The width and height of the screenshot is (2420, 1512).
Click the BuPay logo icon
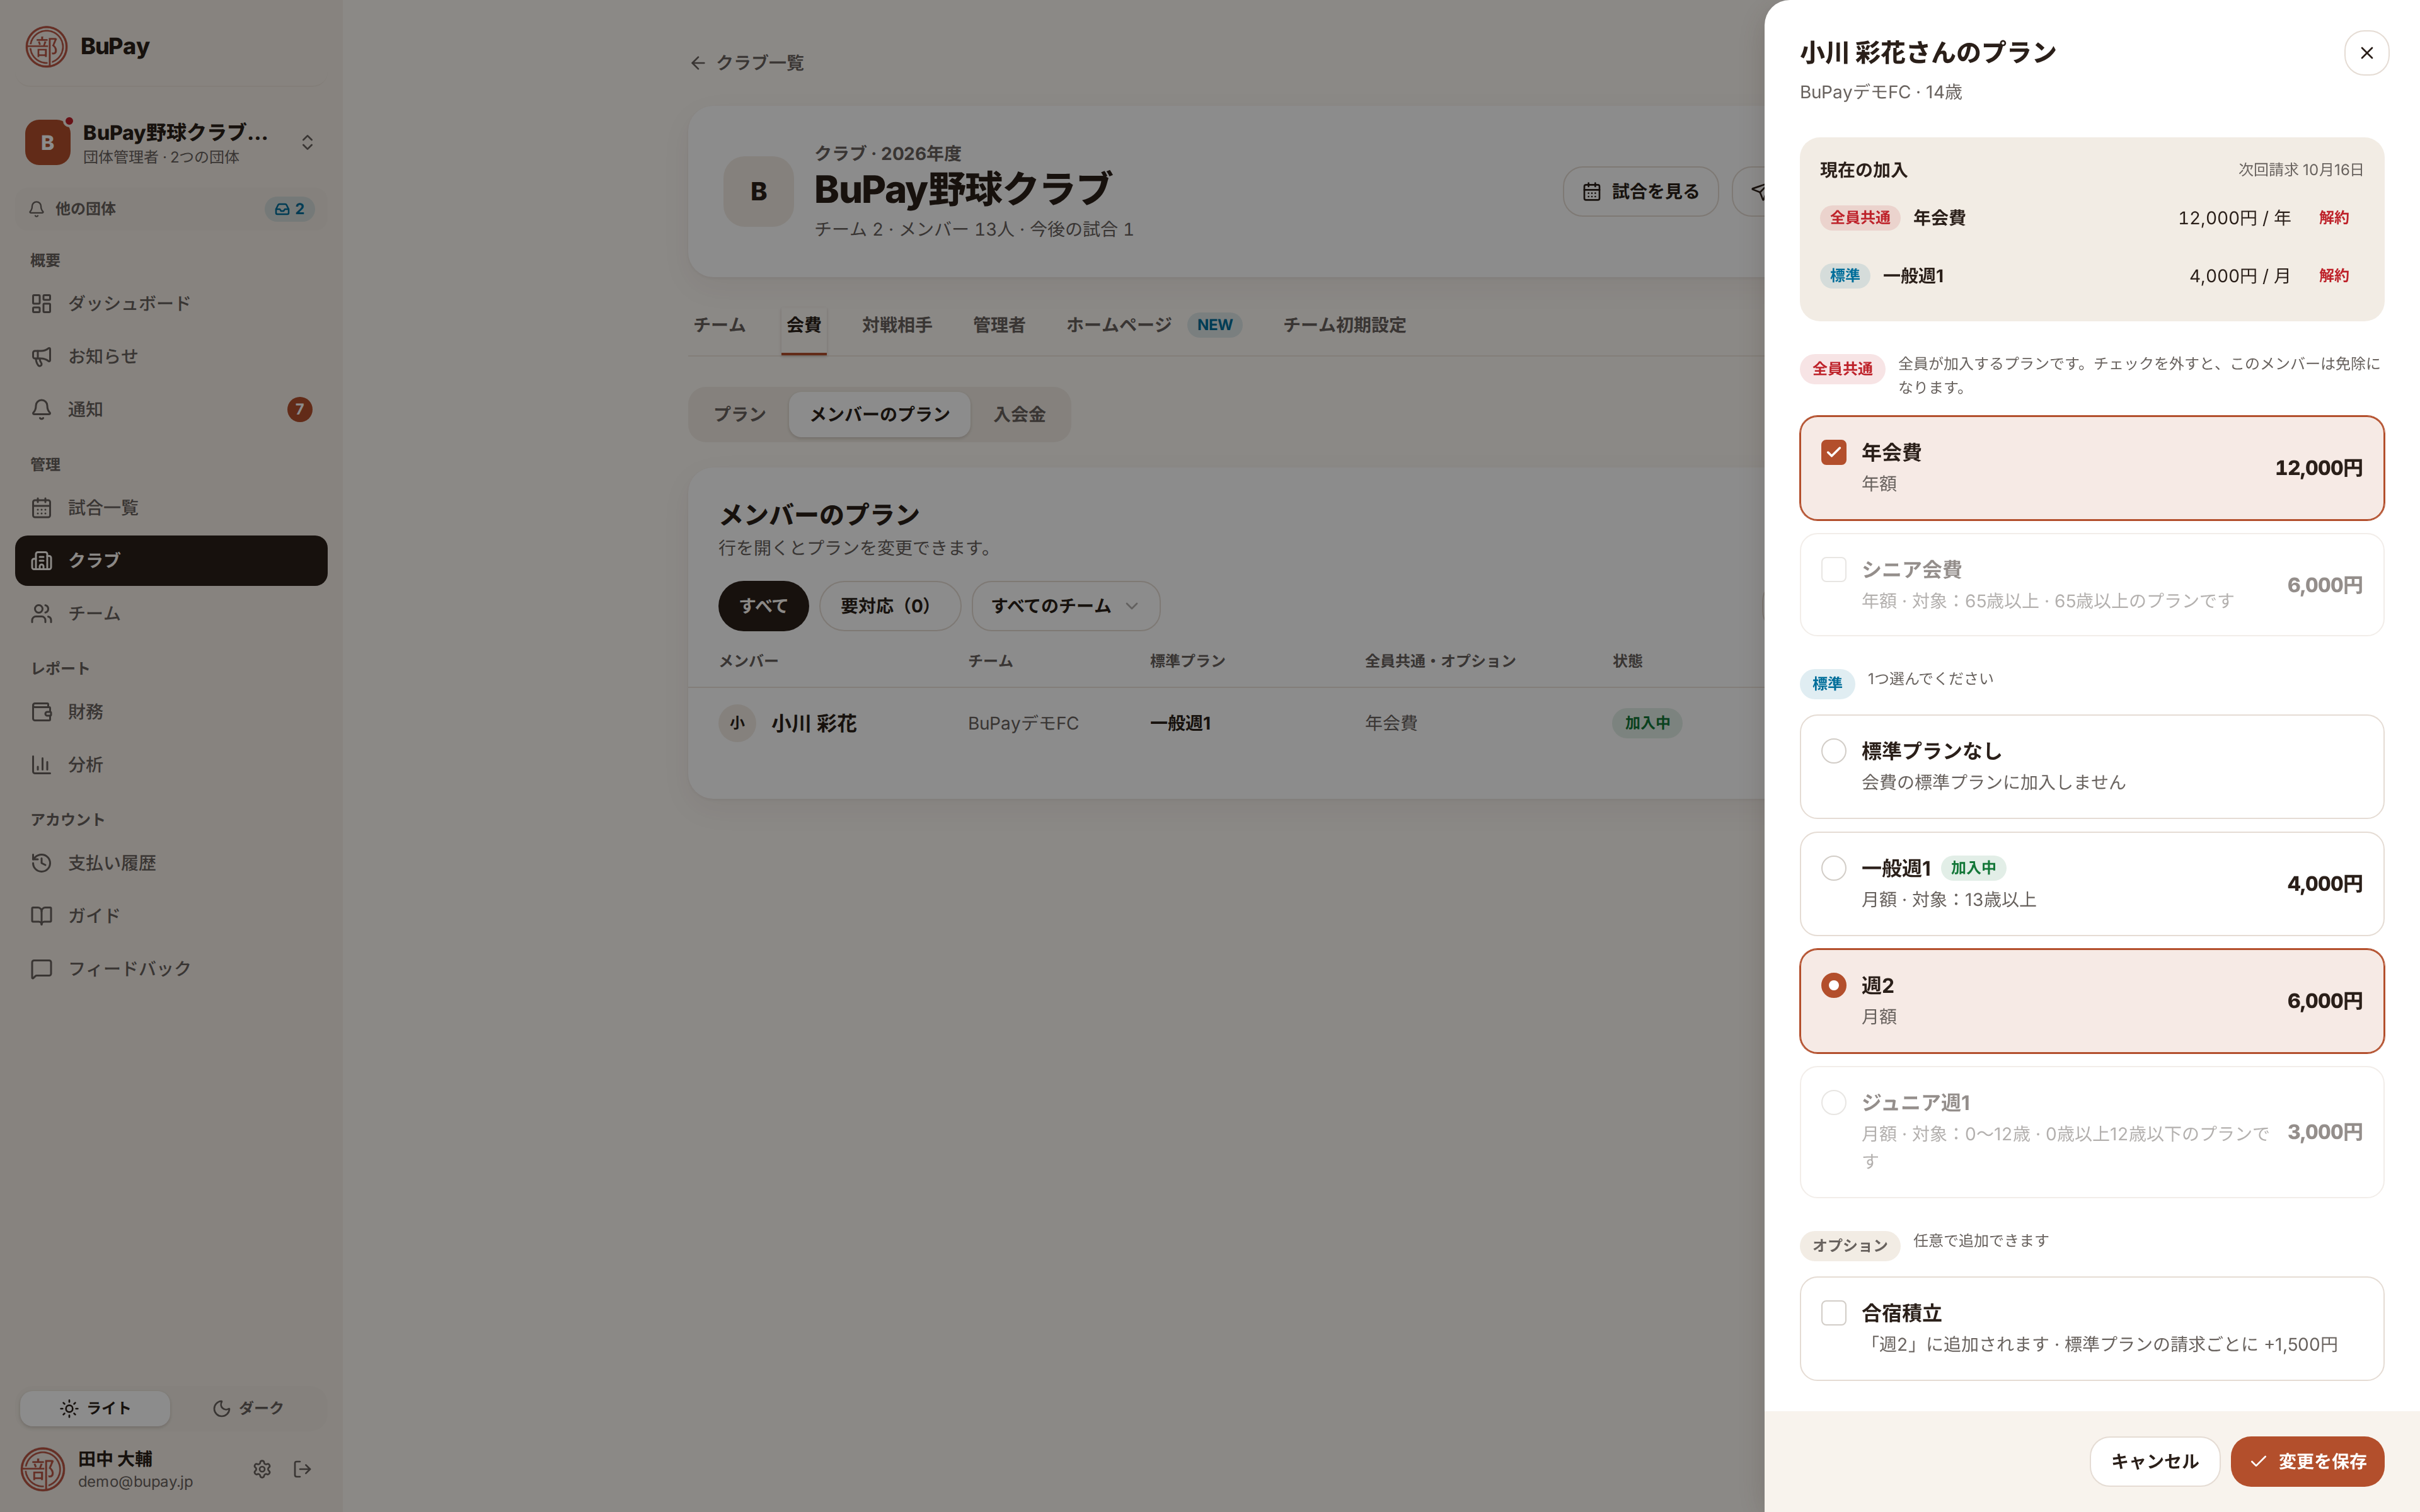click(x=46, y=47)
